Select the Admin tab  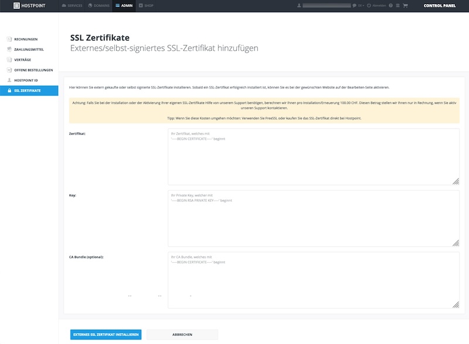124,6
